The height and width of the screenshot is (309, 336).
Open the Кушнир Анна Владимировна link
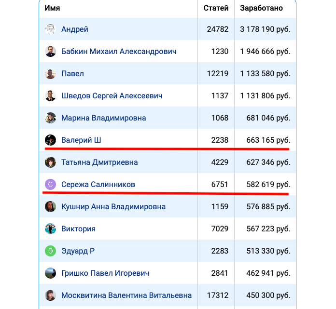coord(113,207)
